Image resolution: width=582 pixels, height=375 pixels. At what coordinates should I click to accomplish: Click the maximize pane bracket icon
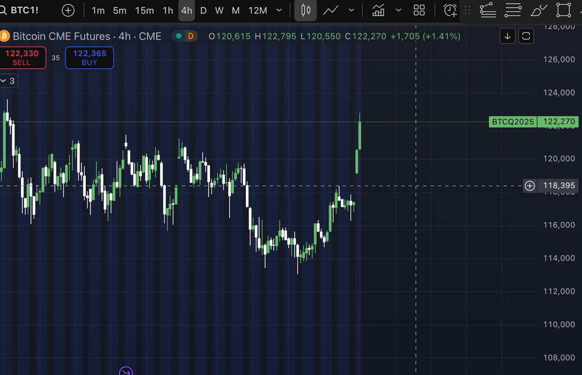(526, 36)
